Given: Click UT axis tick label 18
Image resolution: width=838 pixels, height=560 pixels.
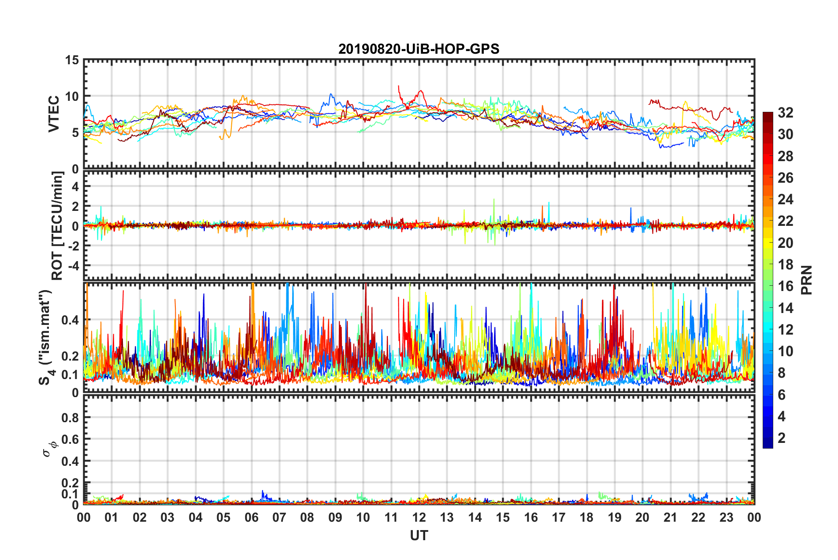Looking at the screenshot, I should coord(586,517).
